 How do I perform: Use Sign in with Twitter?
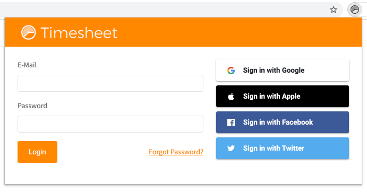283,149
